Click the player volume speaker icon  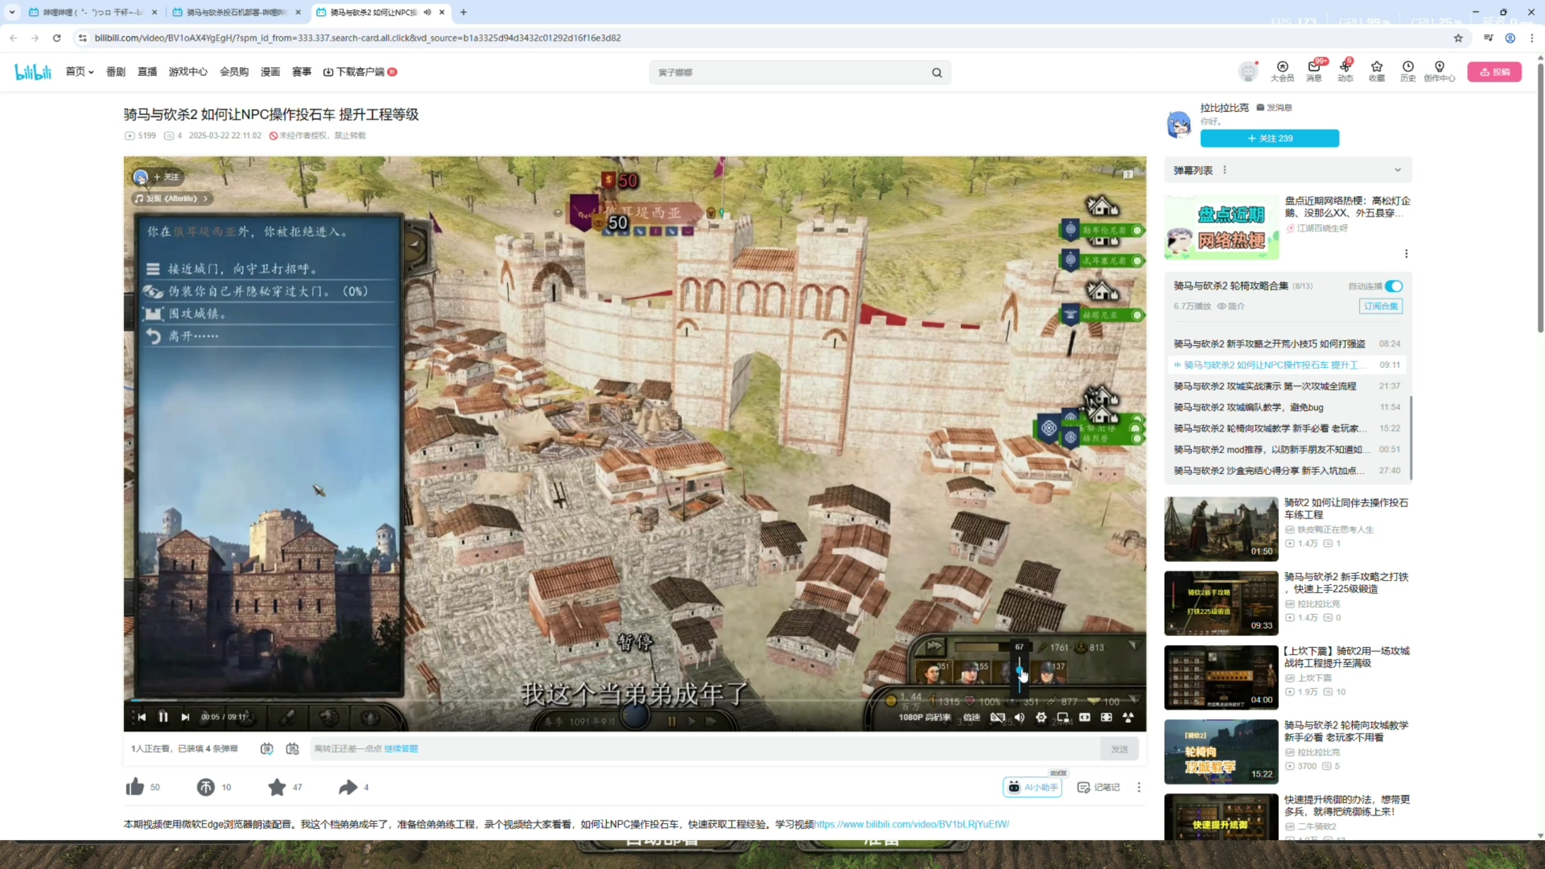click(x=1019, y=717)
